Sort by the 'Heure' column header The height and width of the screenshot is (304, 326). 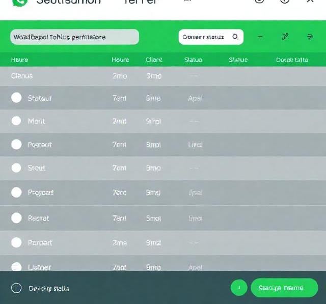point(19,60)
